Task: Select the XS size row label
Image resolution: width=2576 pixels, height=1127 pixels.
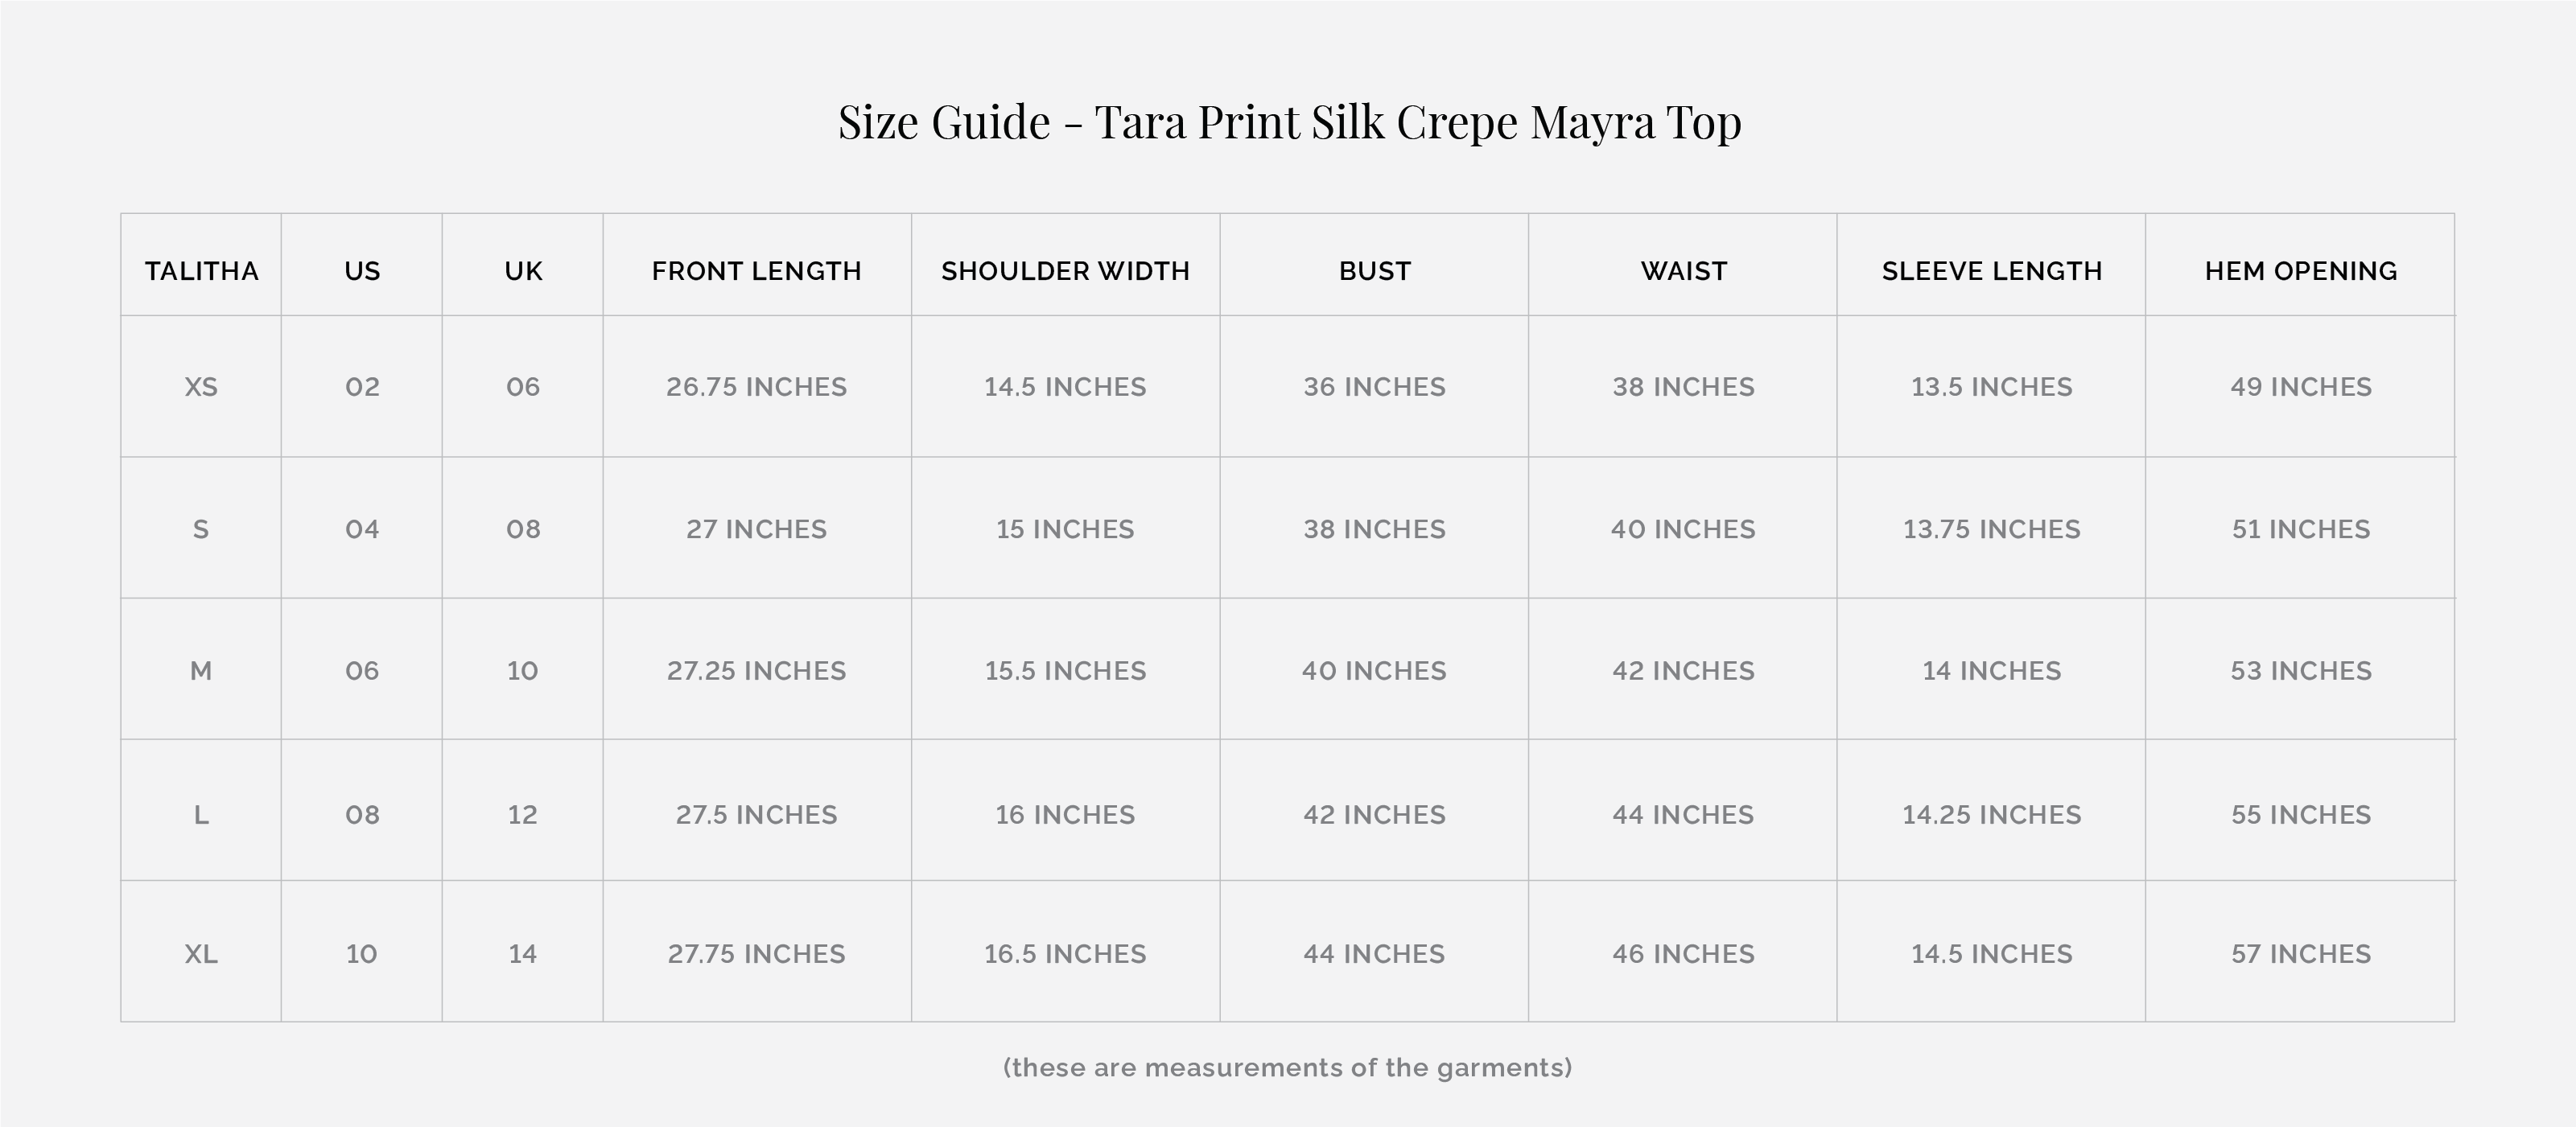Action: click(x=201, y=387)
